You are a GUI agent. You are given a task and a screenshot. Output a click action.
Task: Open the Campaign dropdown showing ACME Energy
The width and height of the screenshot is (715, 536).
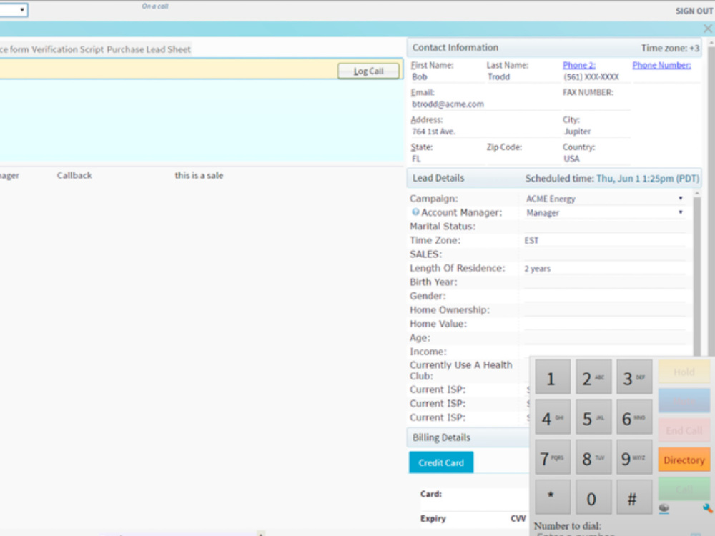605,199
